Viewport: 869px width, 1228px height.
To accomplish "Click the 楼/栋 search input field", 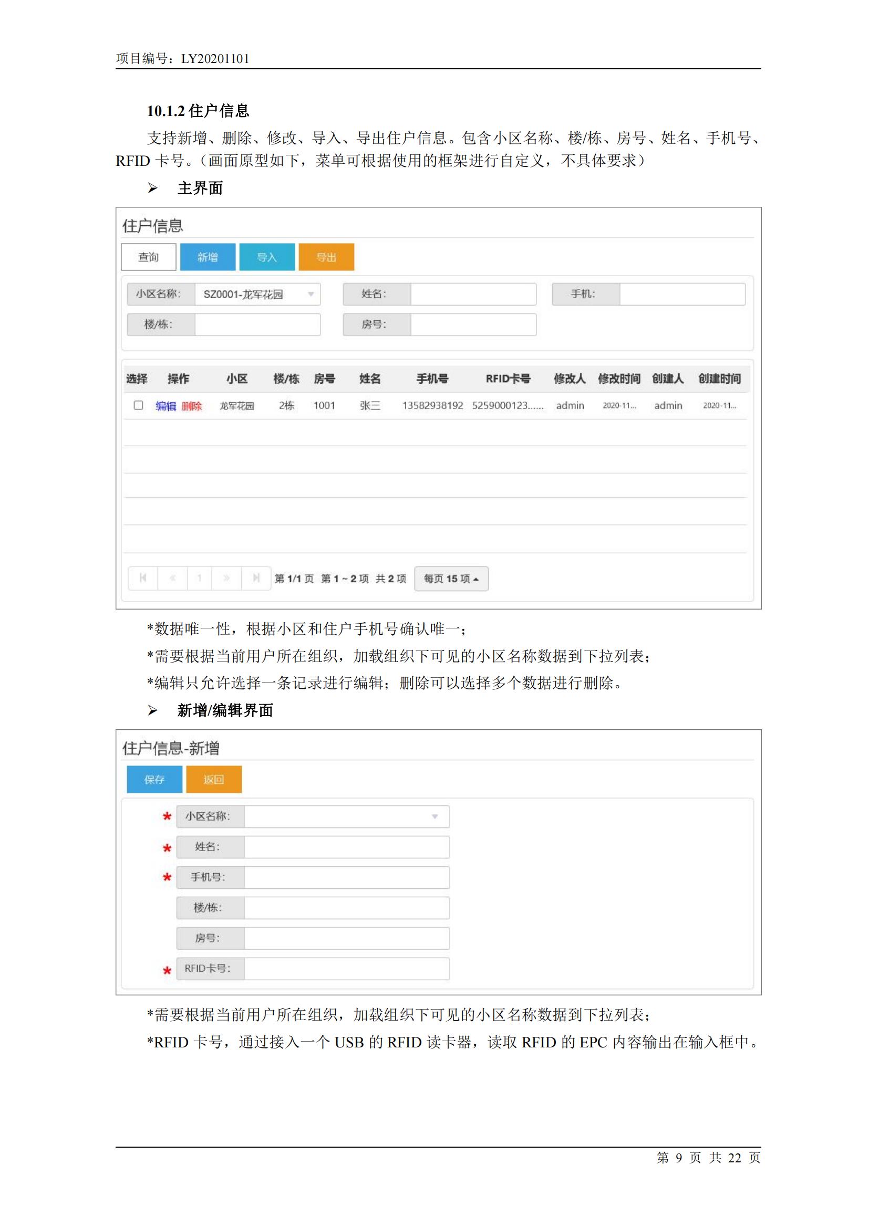I will pos(257,324).
